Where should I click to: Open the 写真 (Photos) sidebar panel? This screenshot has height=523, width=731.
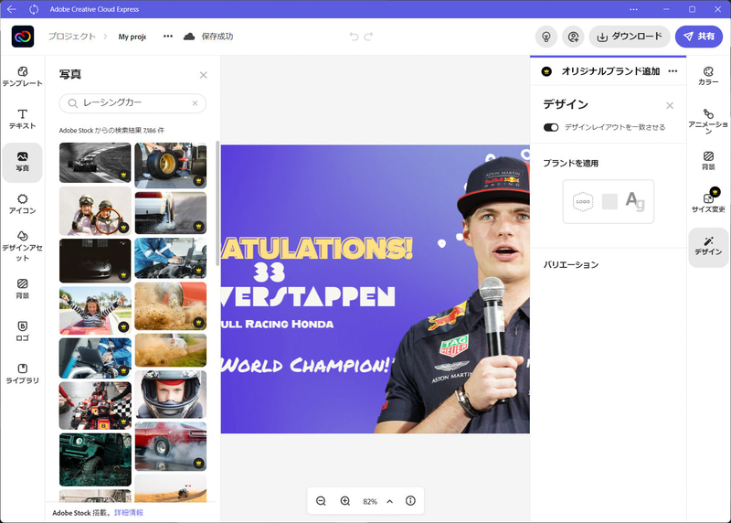pos(22,162)
